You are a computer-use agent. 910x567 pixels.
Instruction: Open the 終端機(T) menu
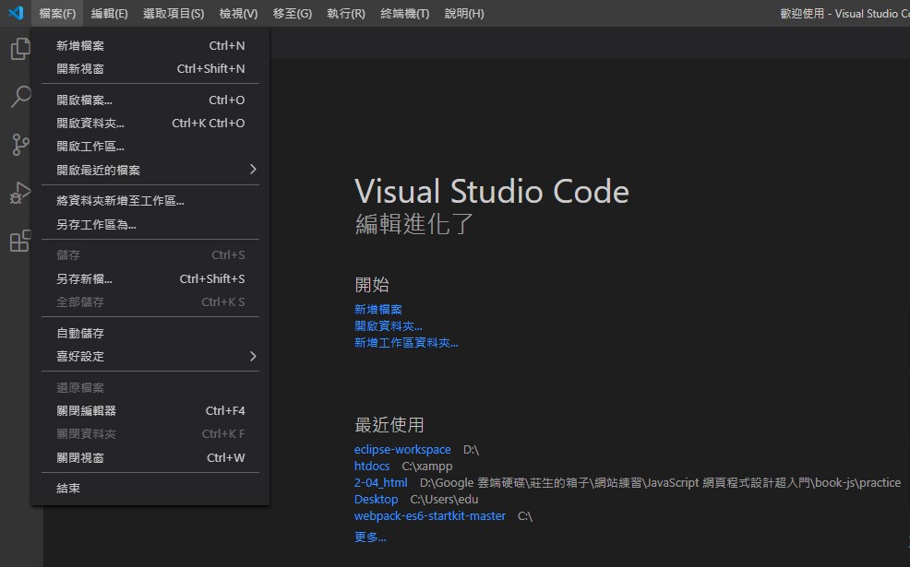[405, 13]
